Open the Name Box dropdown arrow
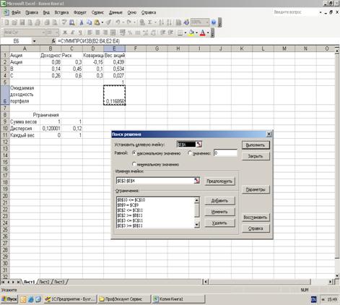340x305 pixels. point(34,41)
